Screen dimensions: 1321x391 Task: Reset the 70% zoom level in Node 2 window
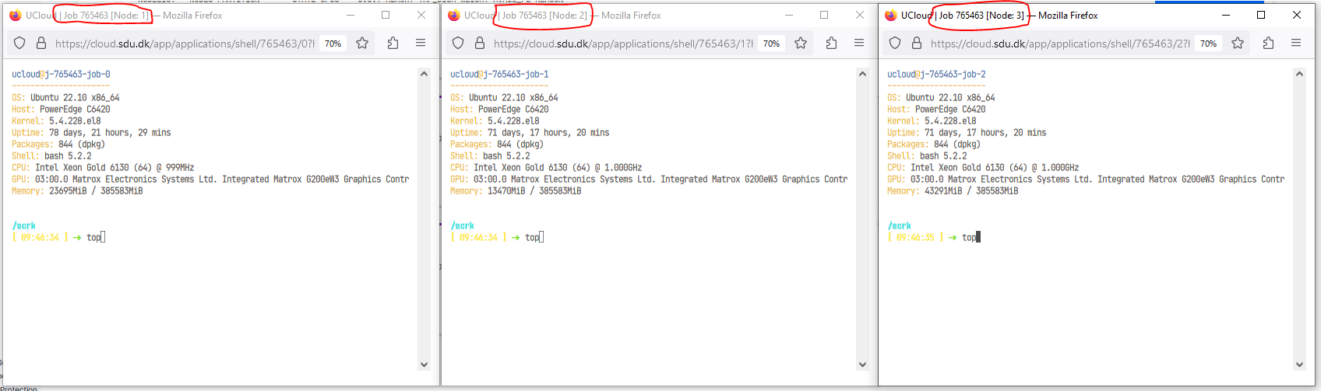(x=771, y=44)
